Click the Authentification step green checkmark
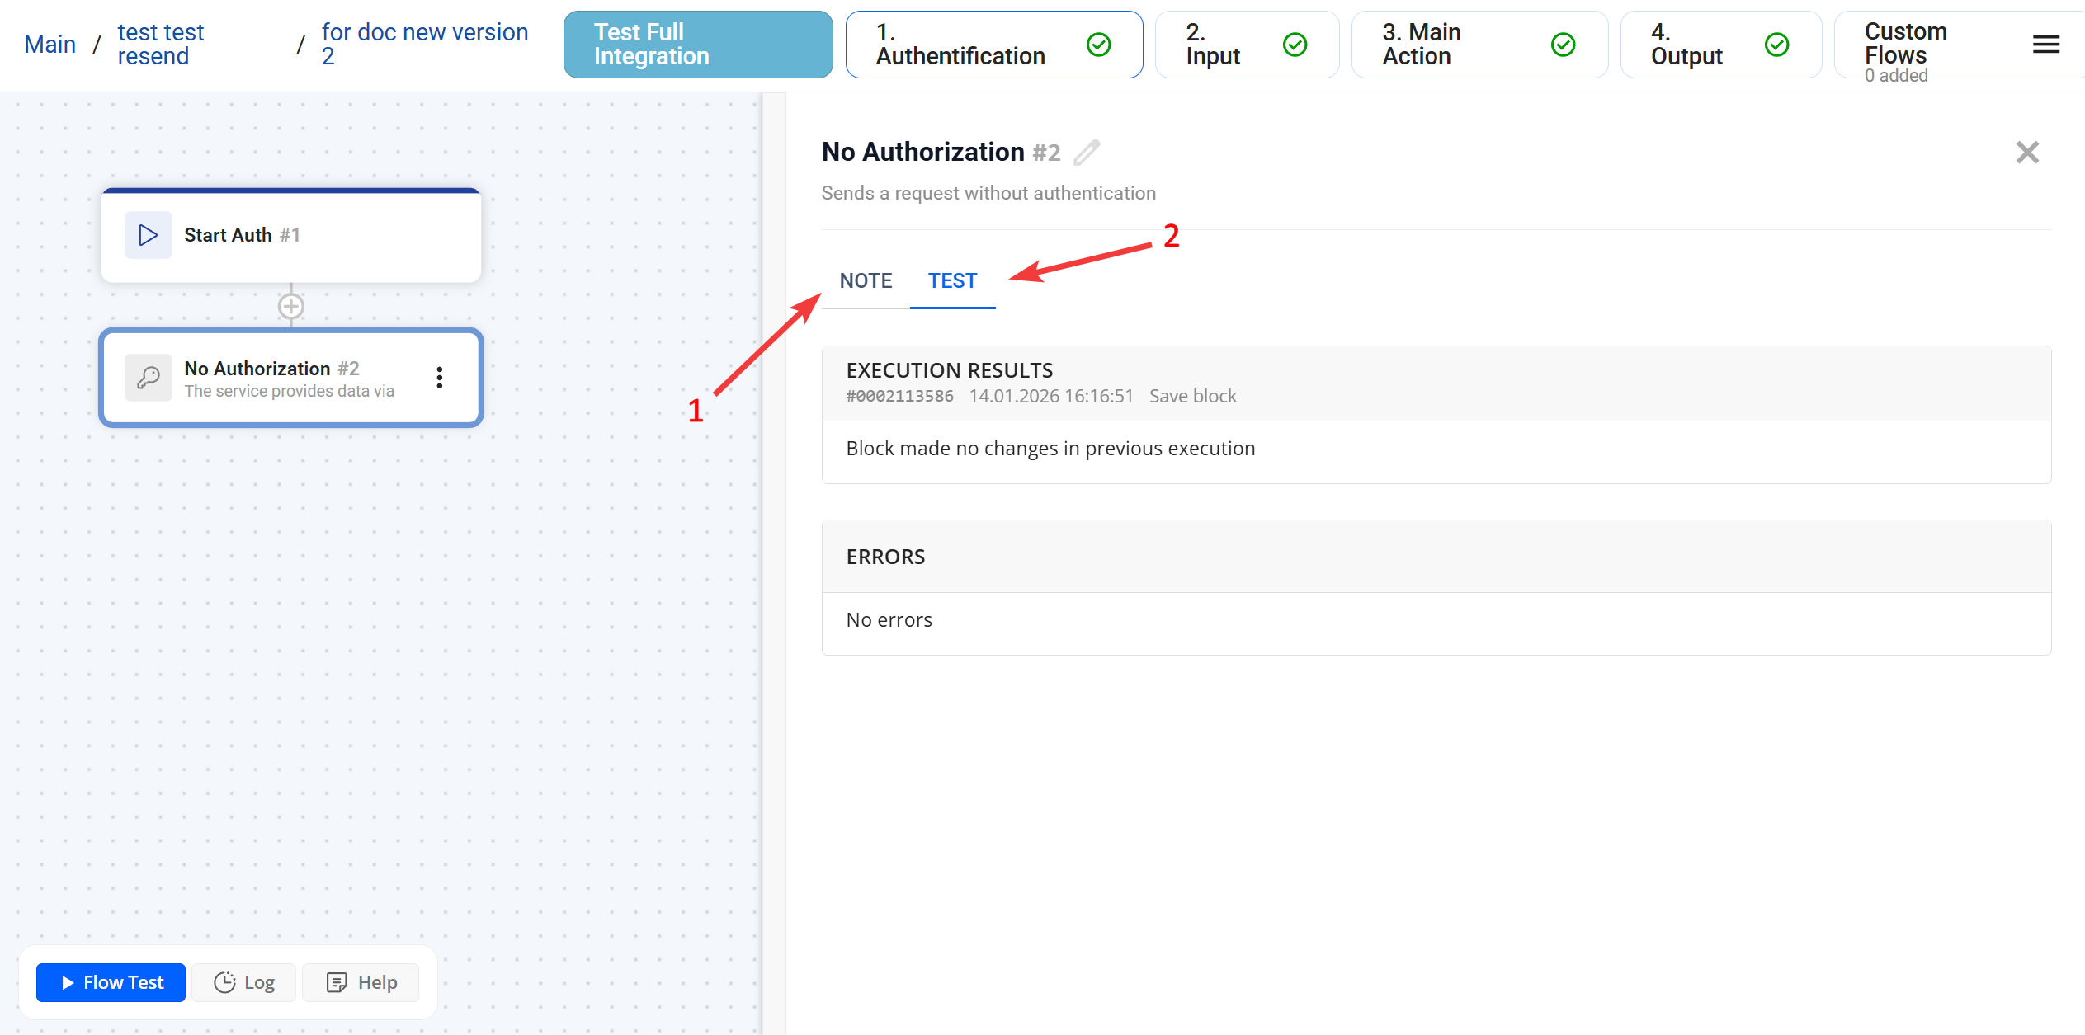Viewport: 2085px width, 1035px height. pyautogui.click(x=1098, y=45)
